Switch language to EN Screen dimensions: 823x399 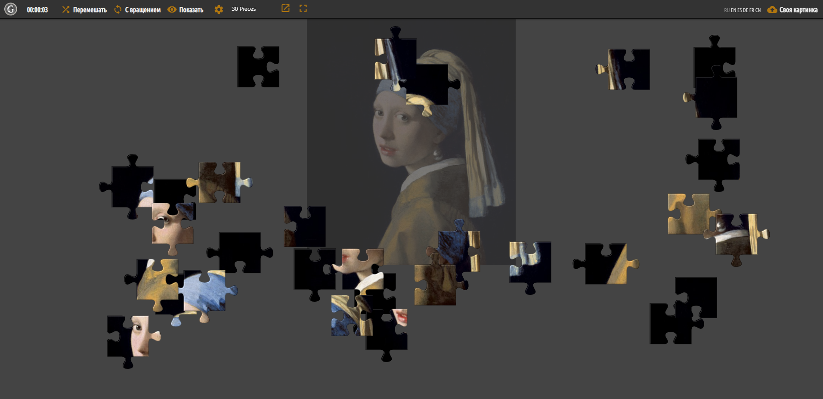tap(733, 10)
